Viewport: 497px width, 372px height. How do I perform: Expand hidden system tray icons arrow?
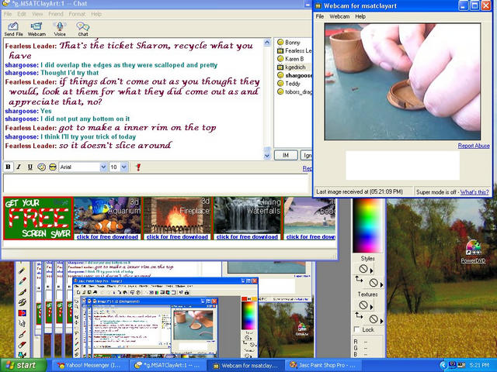point(443,365)
